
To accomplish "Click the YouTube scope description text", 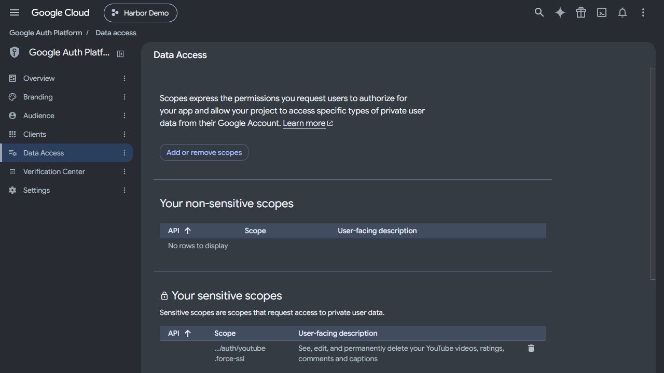I will [401, 353].
